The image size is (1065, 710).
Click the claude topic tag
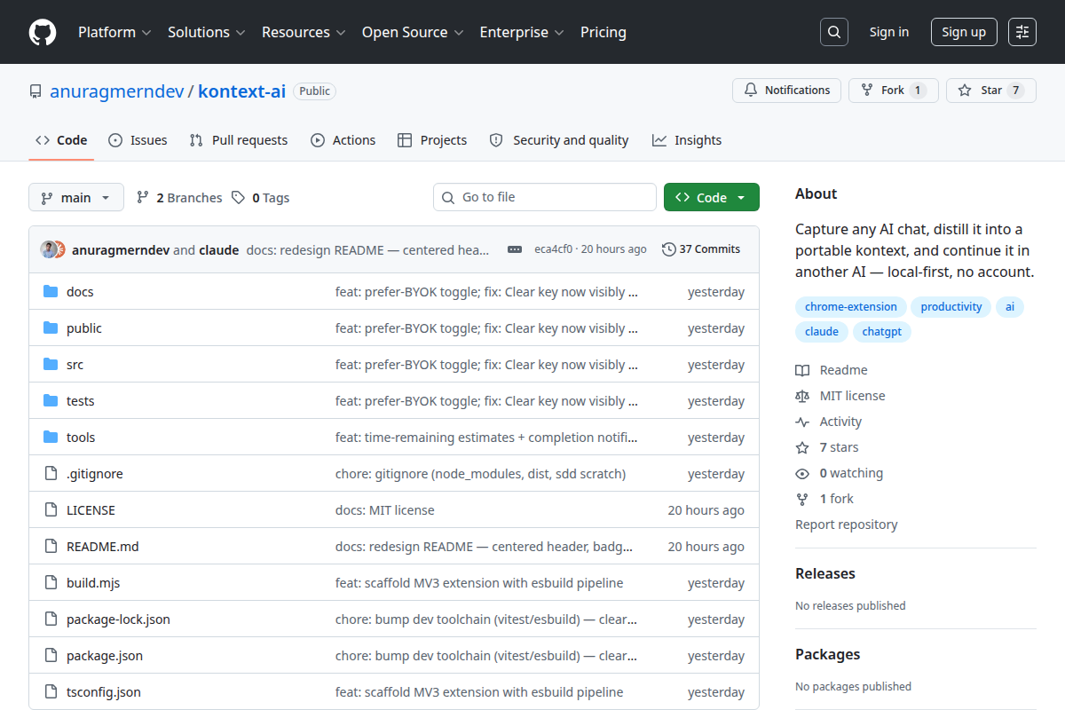[822, 332]
